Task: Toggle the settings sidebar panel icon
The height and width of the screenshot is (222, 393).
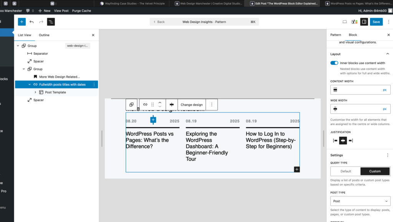Action: click(x=364, y=22)
